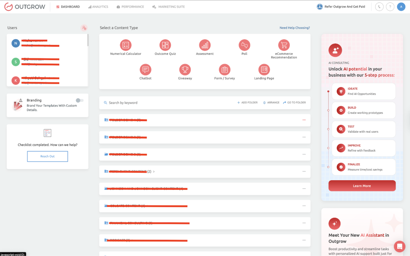The width and height of the screenshot is (410, 256).
Task: Create a Chatbot via its icon
Action: coord(145,70)
